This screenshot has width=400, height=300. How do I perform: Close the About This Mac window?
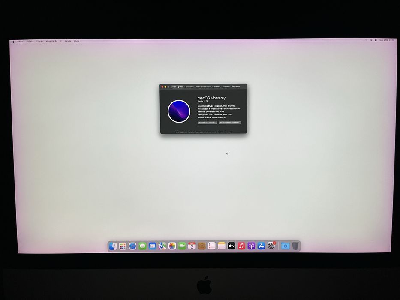[x=162, y=87]
